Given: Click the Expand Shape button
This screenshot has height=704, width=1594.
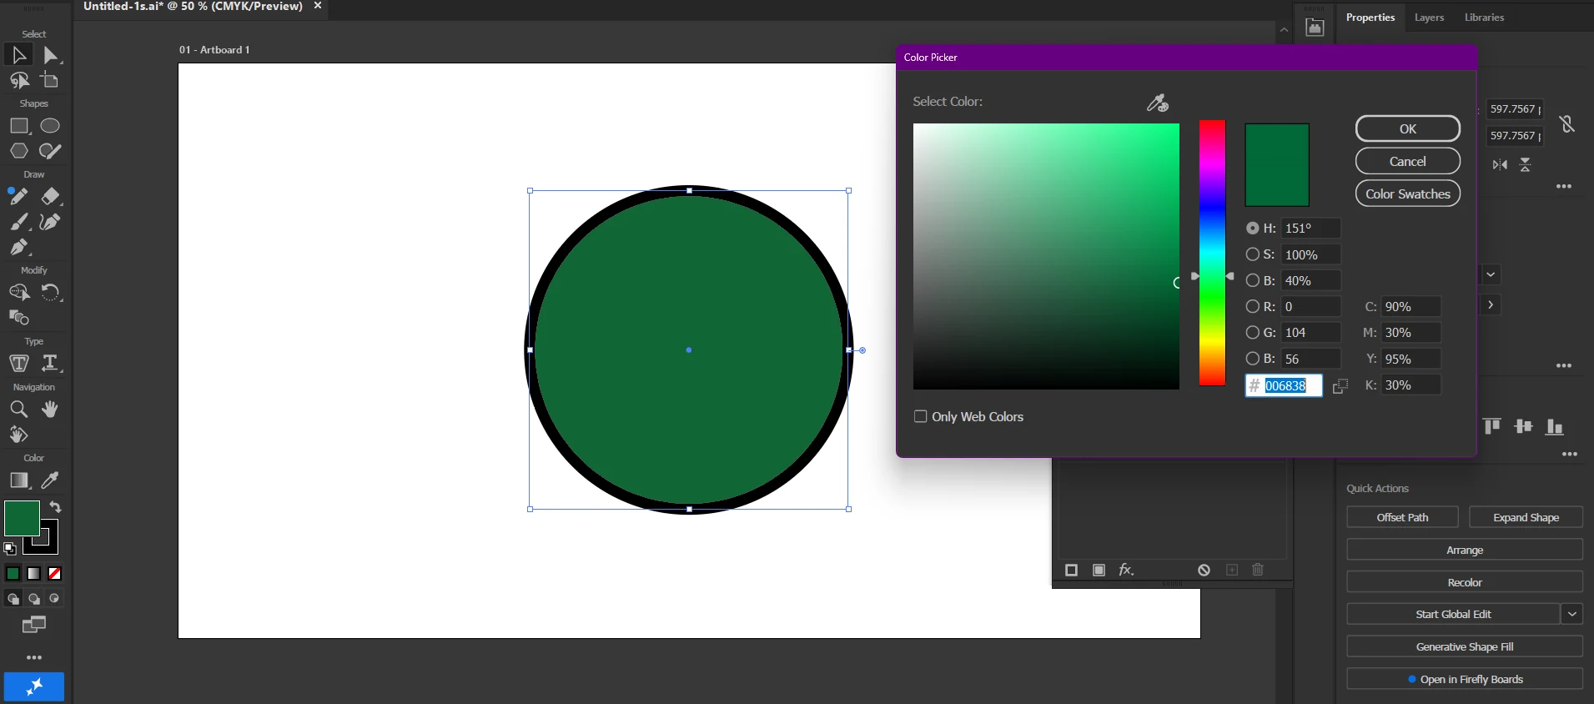Looking at the screenshot, I should [x=1526, y=517].
